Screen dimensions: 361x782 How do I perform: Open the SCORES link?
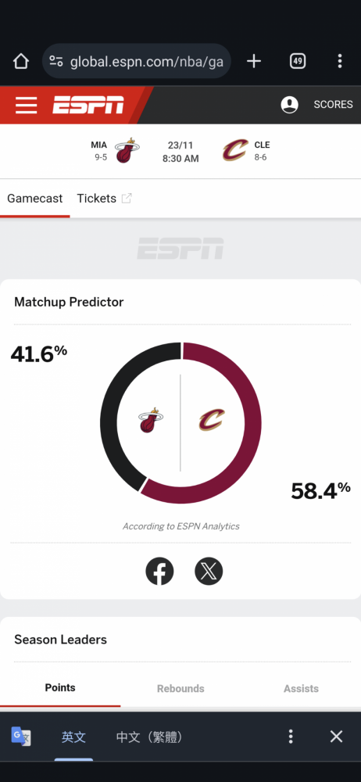(x=333, y=105)
